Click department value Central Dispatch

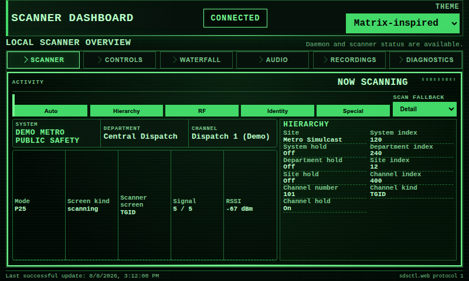(140, 136)
